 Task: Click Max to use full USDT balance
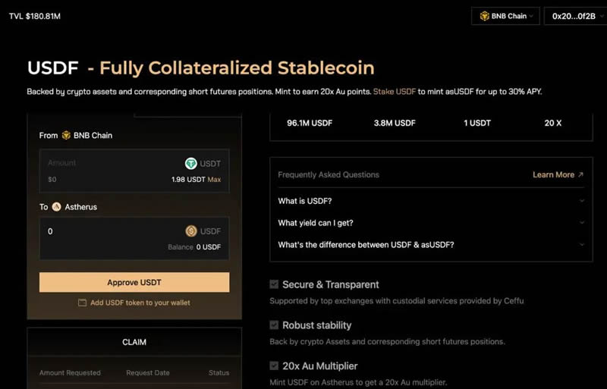tap(215, 180)
